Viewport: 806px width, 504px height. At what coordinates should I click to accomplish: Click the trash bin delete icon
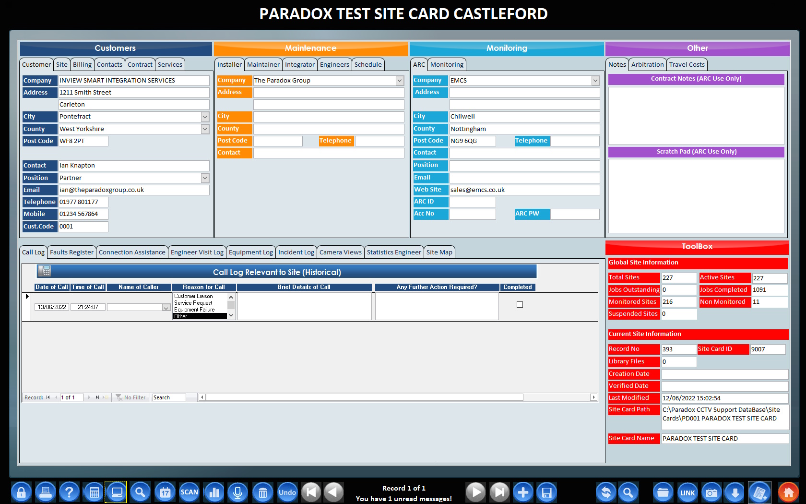click(262, 492)
